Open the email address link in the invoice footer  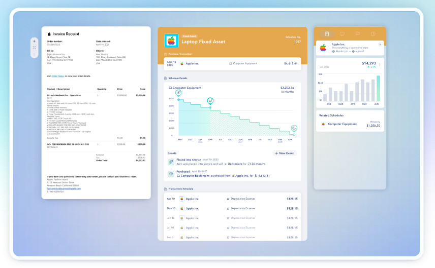pos(64,188)
